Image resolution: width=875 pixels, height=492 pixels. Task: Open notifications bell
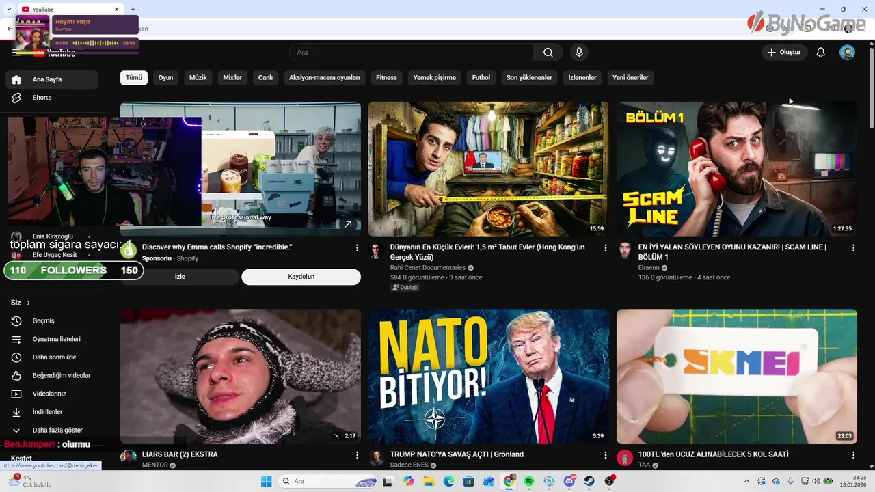(x=821, y=53)
